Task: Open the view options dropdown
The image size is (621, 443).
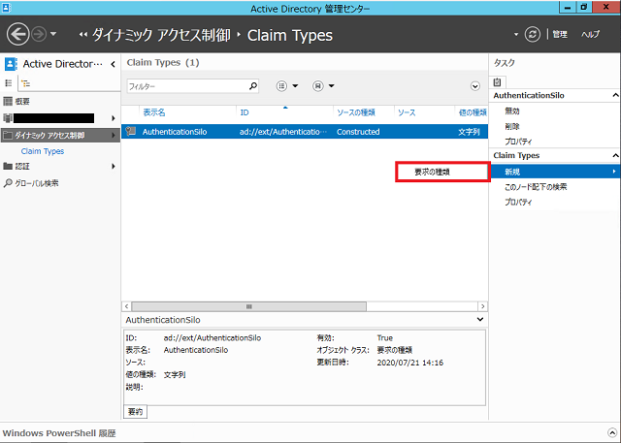Action: tap(288, 86)
